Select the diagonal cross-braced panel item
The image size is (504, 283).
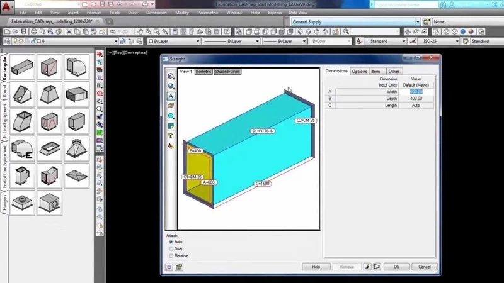pos(76,175)
